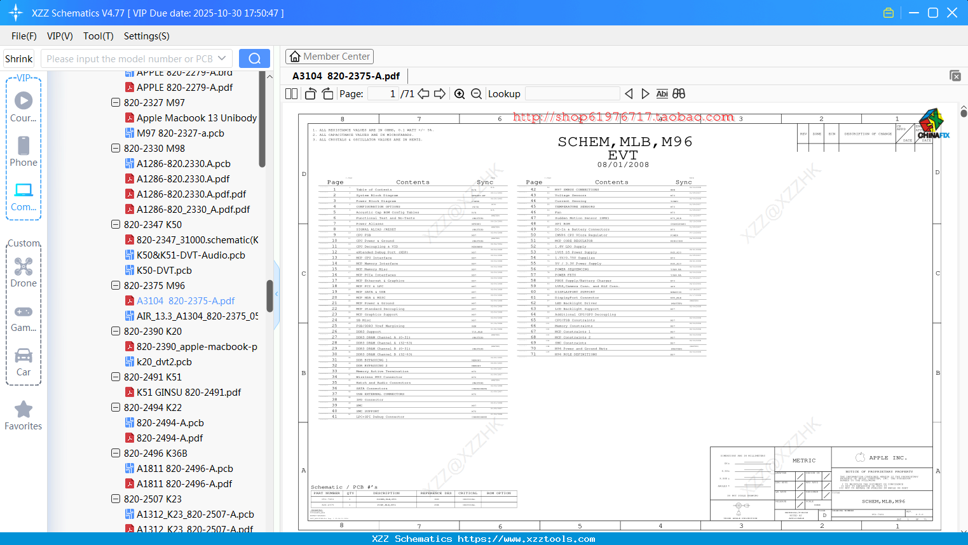The width and height of the screenshot is (968, 545).
Task: Open A1286-820.2330.A.pdf file
Action: coord(177,178)
